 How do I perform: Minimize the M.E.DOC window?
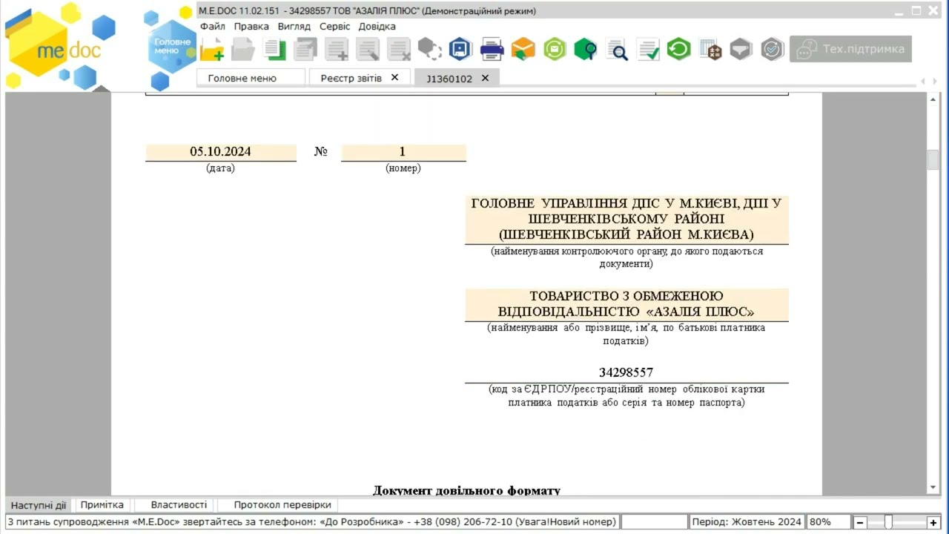pos(899,11)
